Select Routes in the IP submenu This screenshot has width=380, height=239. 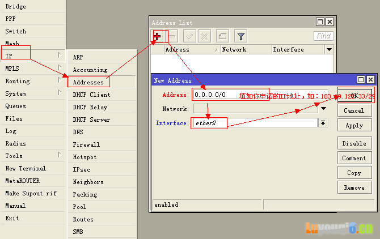[102, 219]
